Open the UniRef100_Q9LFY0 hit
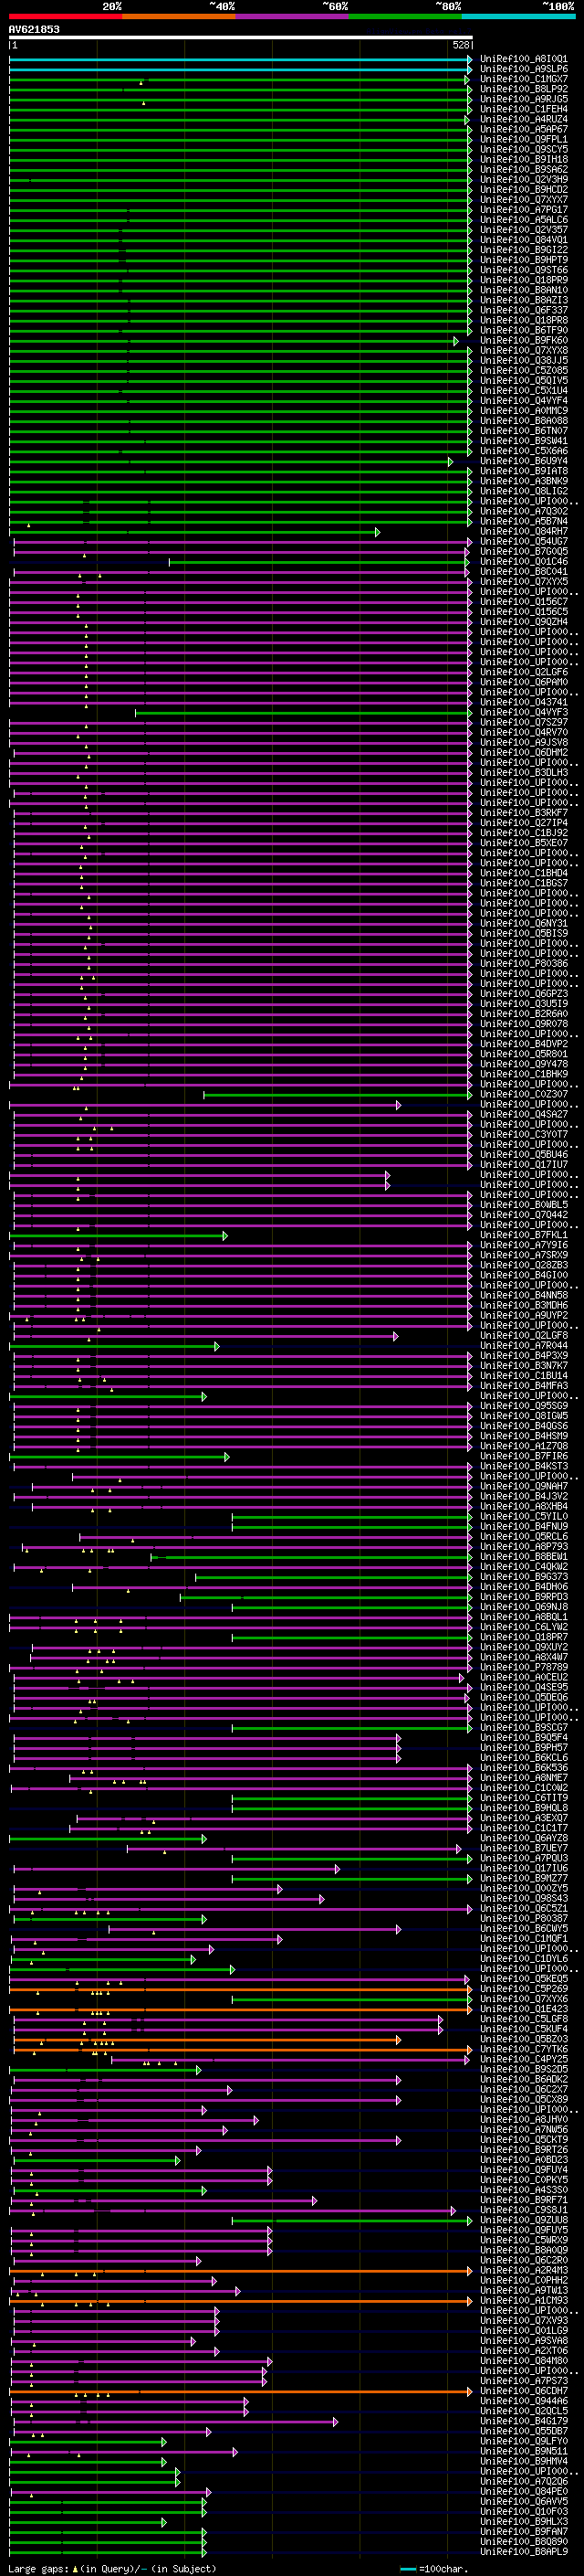The width and height of the screenshot is (584, 2576). (523, 2442)
